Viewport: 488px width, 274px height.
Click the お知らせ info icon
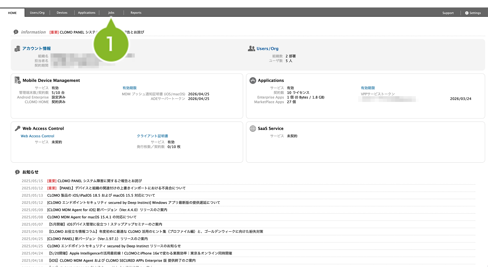[17, 172]
